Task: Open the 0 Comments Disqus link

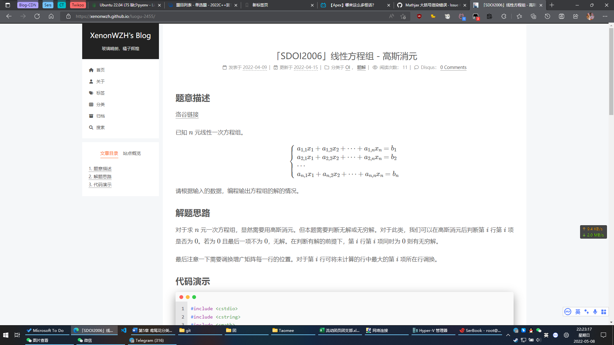Action: [453, 67]
